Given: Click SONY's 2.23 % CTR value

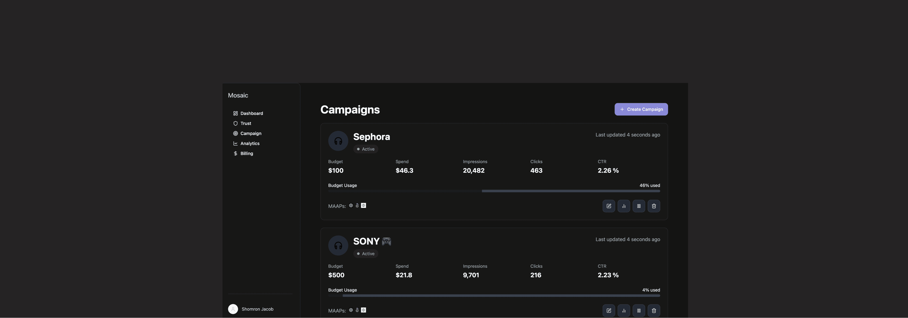Looking at the screenshot, I should click(608, 275).
